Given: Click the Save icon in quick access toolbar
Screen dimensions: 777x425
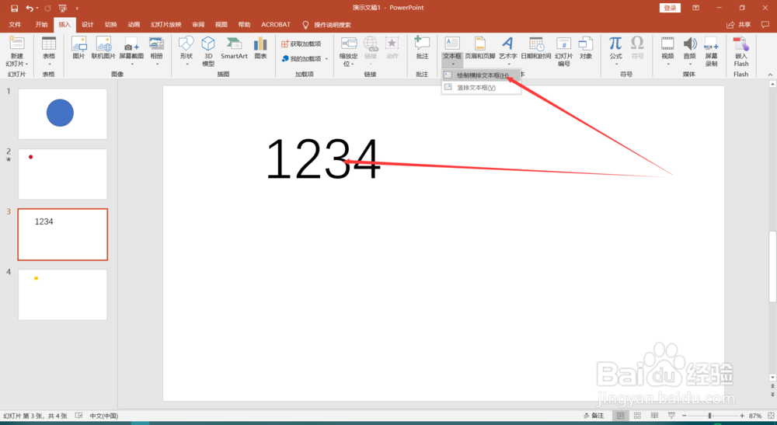Looking at the screenshot, I should (14, 8).
